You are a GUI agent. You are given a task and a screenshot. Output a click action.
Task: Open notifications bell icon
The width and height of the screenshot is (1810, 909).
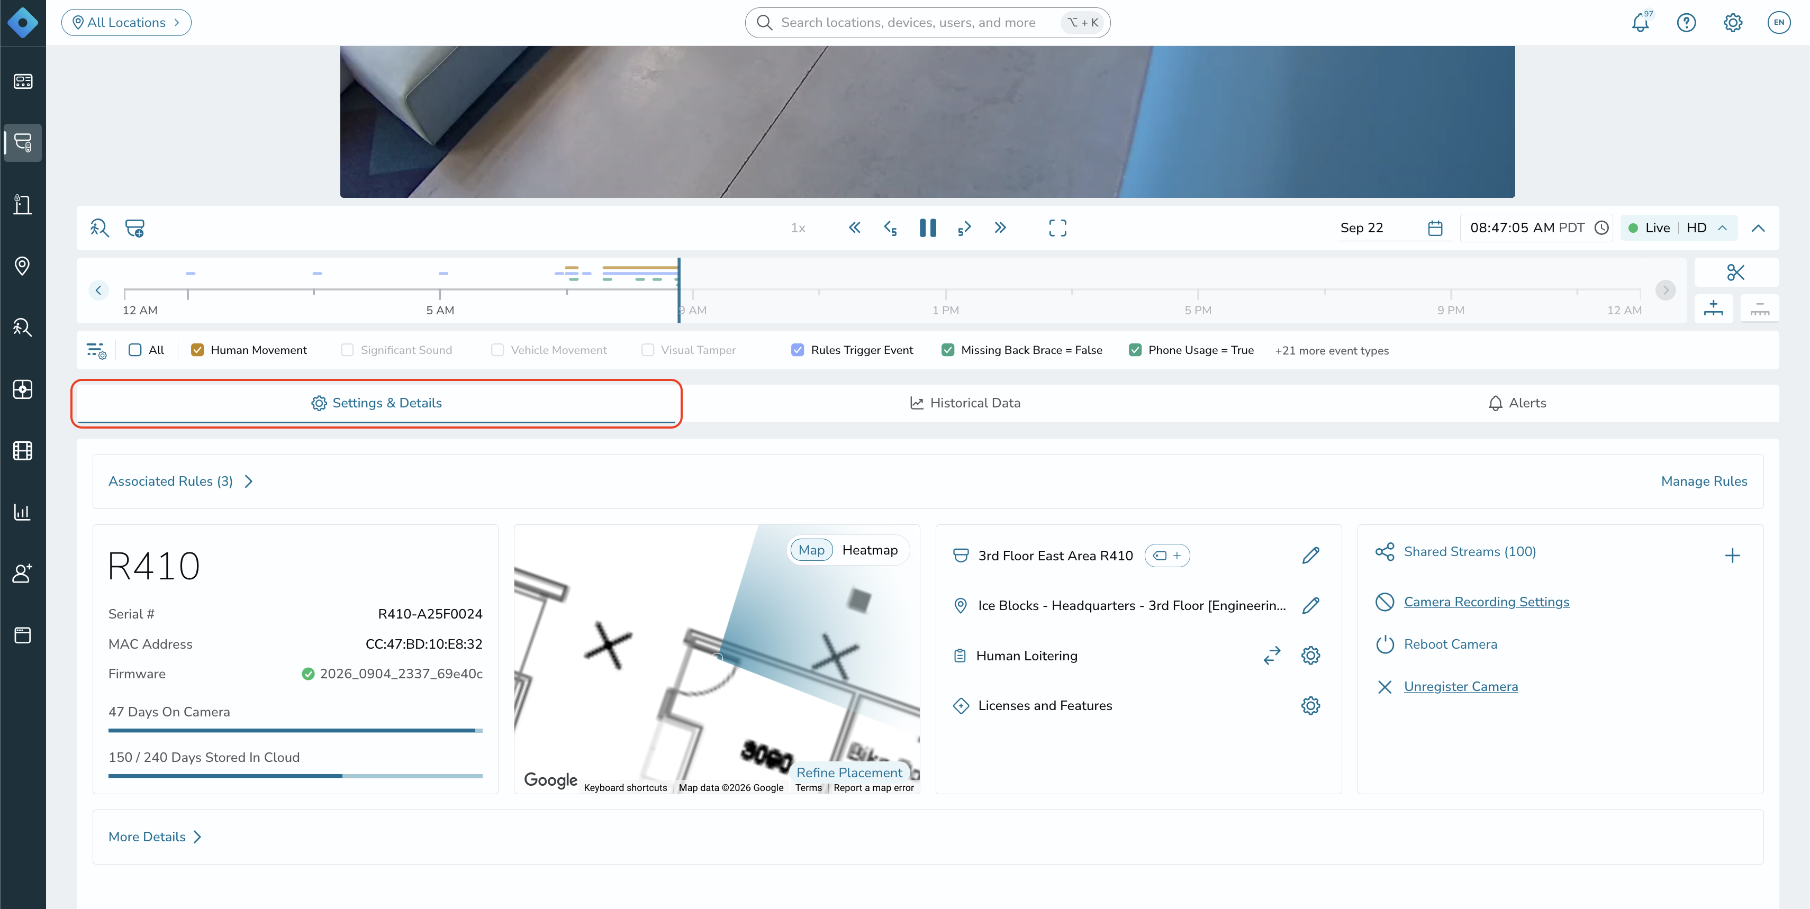(x=1640, y=22)
